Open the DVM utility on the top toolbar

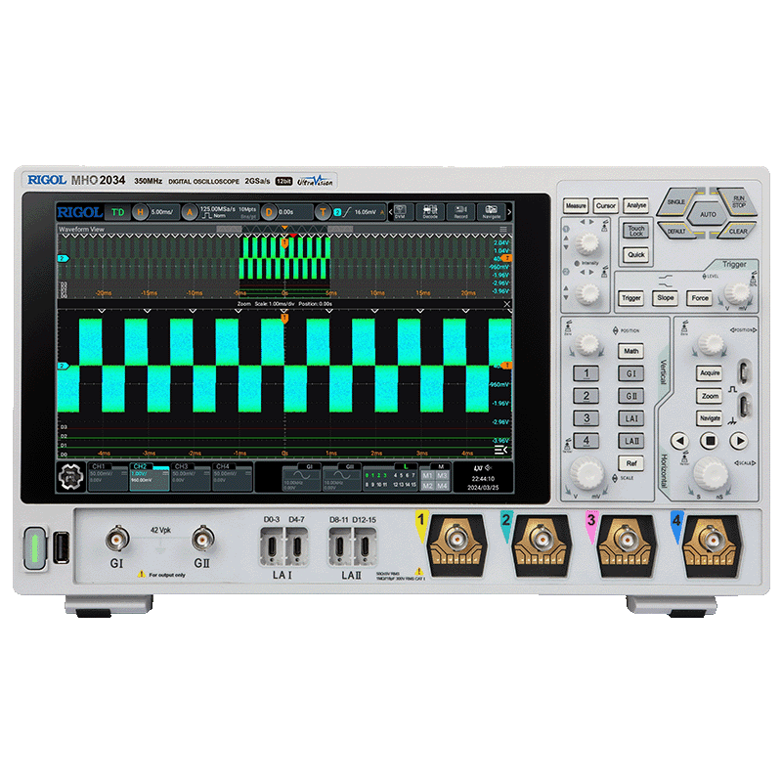(401, 210)
